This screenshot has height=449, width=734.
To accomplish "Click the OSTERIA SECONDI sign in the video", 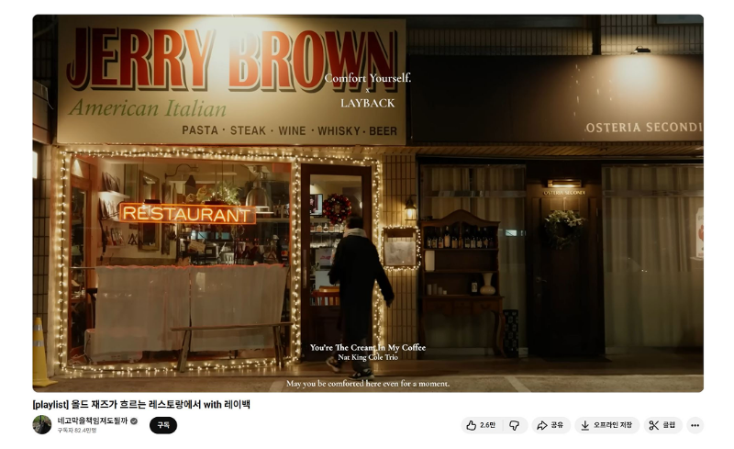I will (x=643, y=127).
